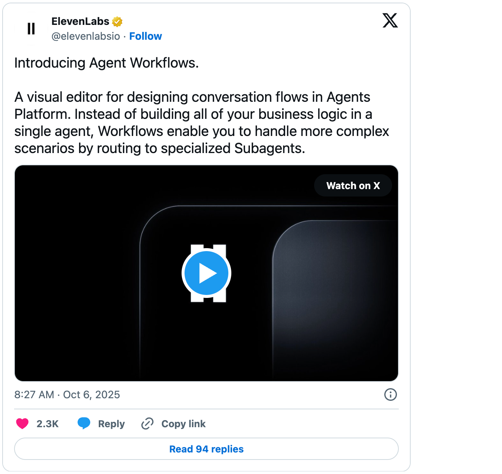This screenshot has width=502, height=474.
Task: Click the tweet info icon
Action: click(x=390, y=395)
